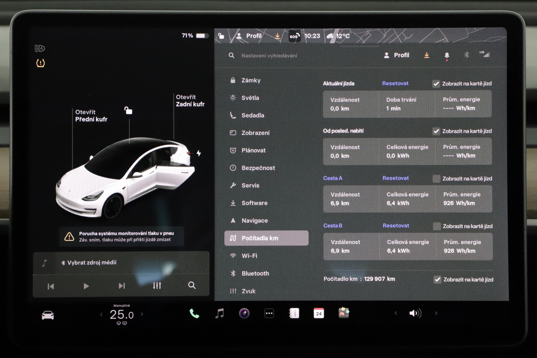
Task: Select Bezpečnost in settings sidebar
Action: tap(258, 168)
